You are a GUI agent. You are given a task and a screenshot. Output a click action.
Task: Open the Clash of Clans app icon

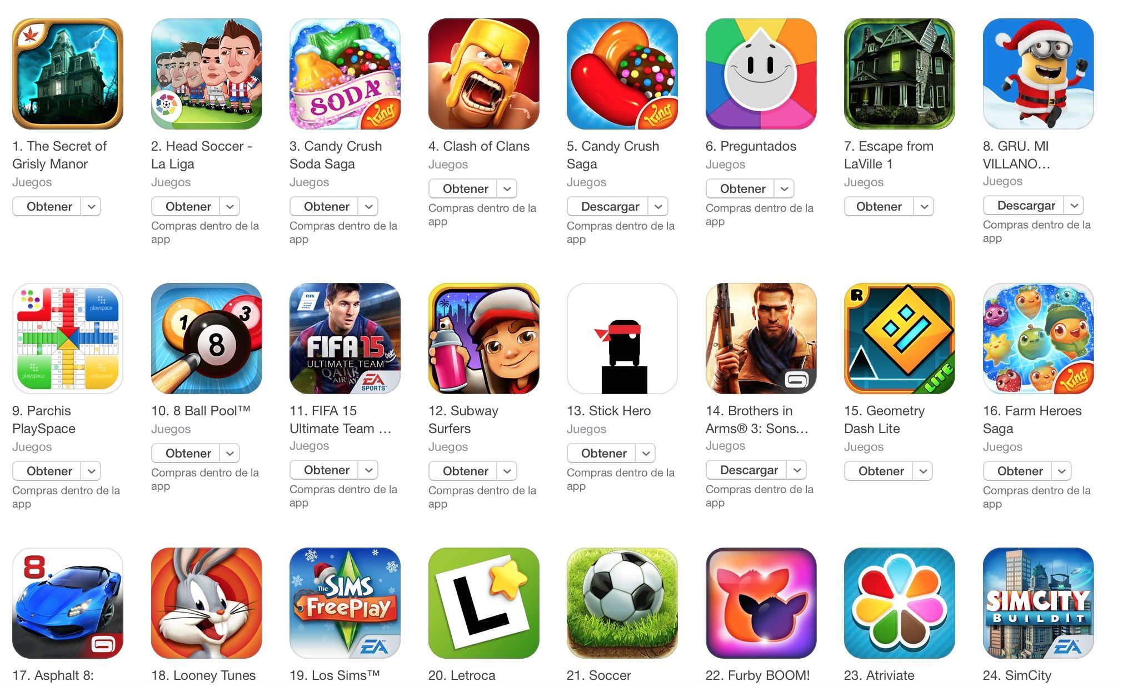pyautogui.click(x=483, y=74)
